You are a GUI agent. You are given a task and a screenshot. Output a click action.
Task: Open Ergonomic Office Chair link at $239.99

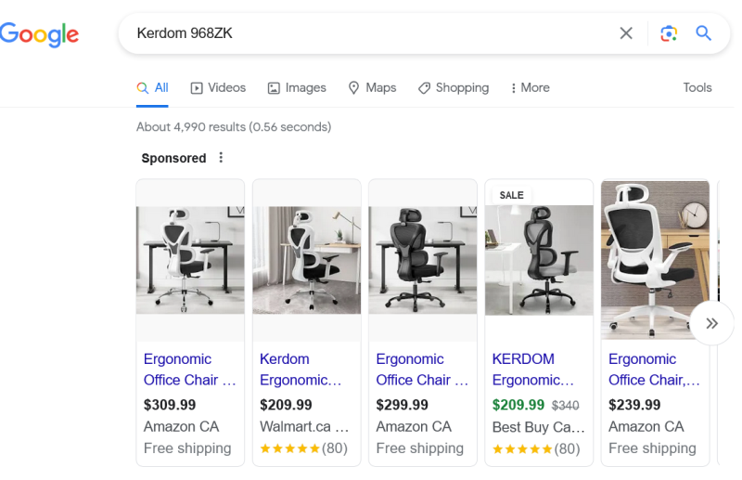pyautogui.click(x=654, y=370)
